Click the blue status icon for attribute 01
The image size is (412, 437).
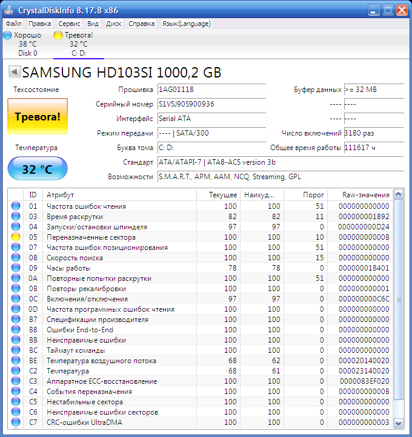[16, 206]
